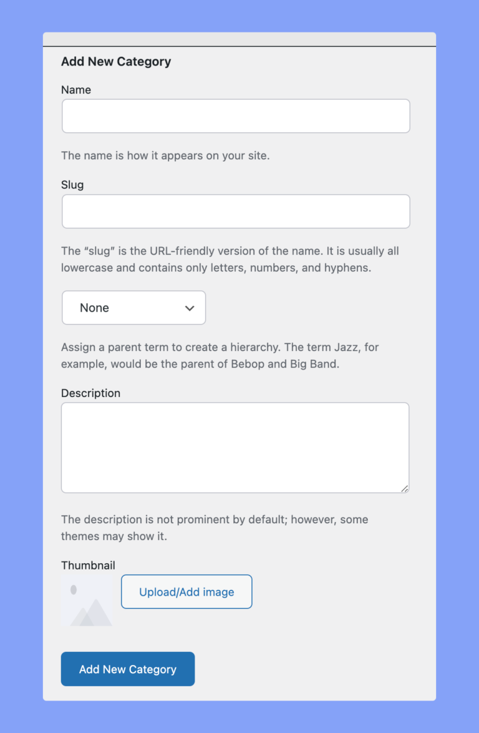The height and width of the screenshot is (733, 479).
Task: Click the Thumbnail label text
Action: pos(88,565)
